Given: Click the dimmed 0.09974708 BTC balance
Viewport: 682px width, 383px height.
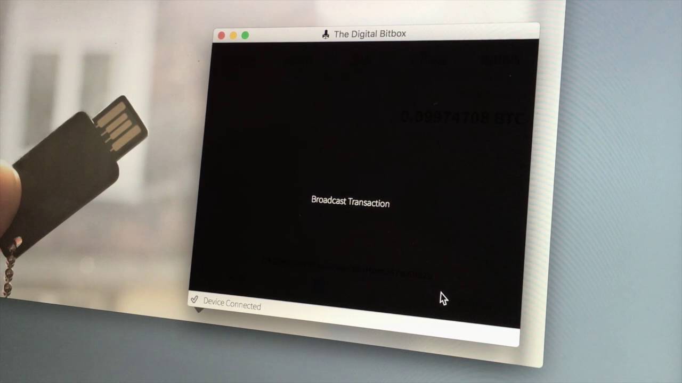Looking at the screenshot, I should click(x=462, y=117).
